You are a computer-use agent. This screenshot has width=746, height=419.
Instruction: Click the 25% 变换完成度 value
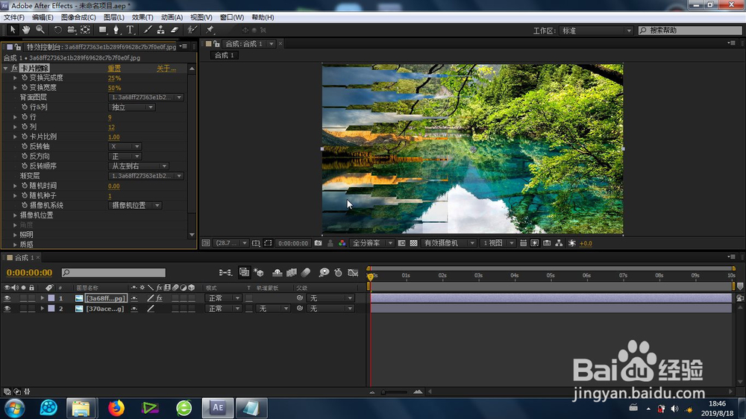(114, 78)
